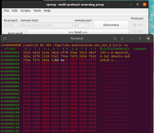This screenshot has height=133, width=154.
Task: Click the local port label
Action: click(11, 20)
